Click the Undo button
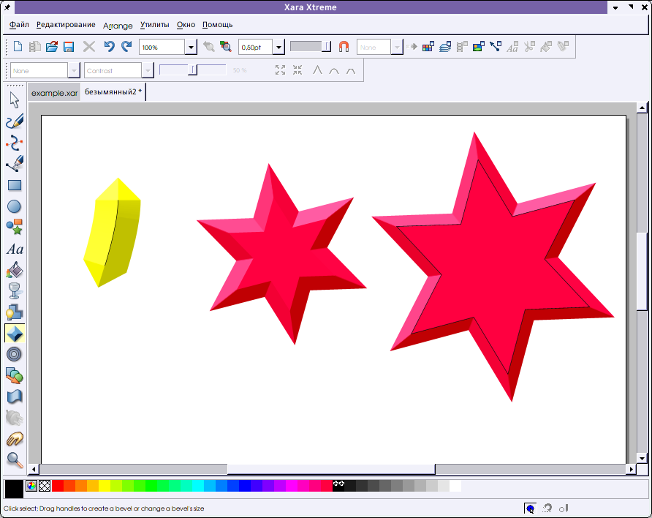Image resolution: width=652 pixels, height=518 pixels. tap(109, 47)
